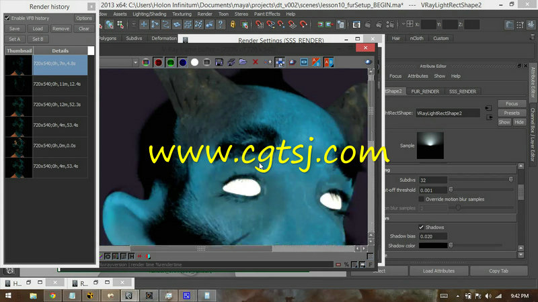Click the plus-shaped handle select mask icon
Image resolution: width=538 pixels, height=302 pixels.
click(144, 24)
